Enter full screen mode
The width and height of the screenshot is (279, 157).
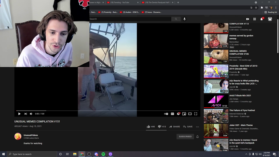[196, 114]
